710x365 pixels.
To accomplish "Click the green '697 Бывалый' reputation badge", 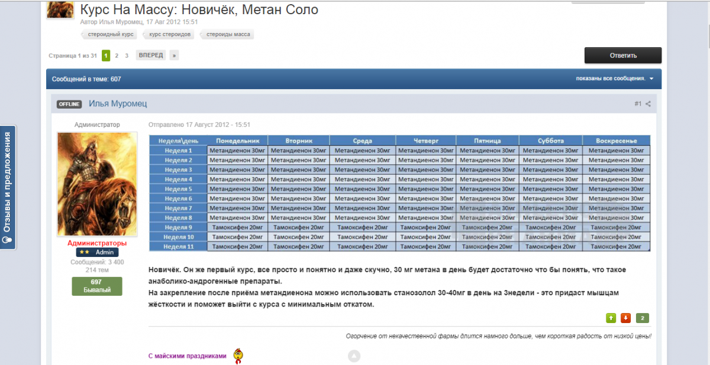I will pos(97,286).
